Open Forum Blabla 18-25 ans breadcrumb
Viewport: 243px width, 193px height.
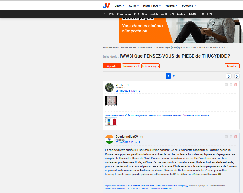[x=150, y=48]
